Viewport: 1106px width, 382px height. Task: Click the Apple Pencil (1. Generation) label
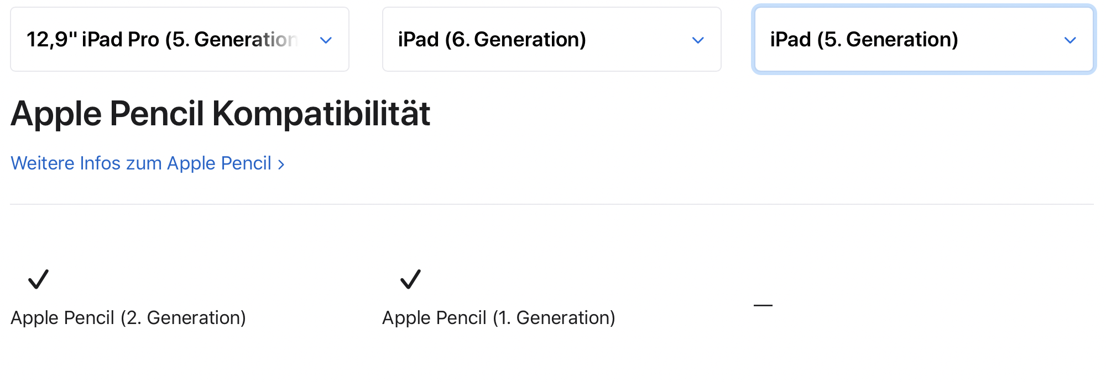[499, 318]
